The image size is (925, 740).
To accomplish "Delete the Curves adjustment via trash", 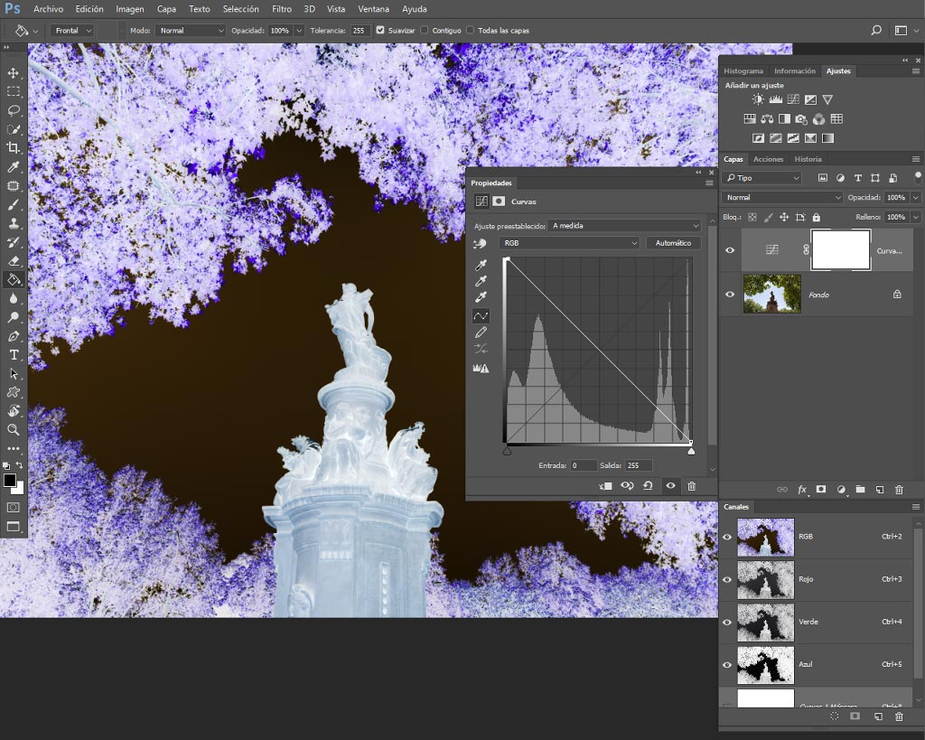I will (x=691, y=486).
